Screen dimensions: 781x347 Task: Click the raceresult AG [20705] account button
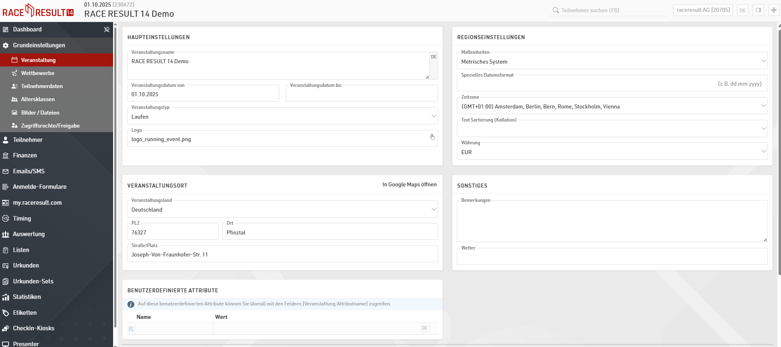coord(703,10)
